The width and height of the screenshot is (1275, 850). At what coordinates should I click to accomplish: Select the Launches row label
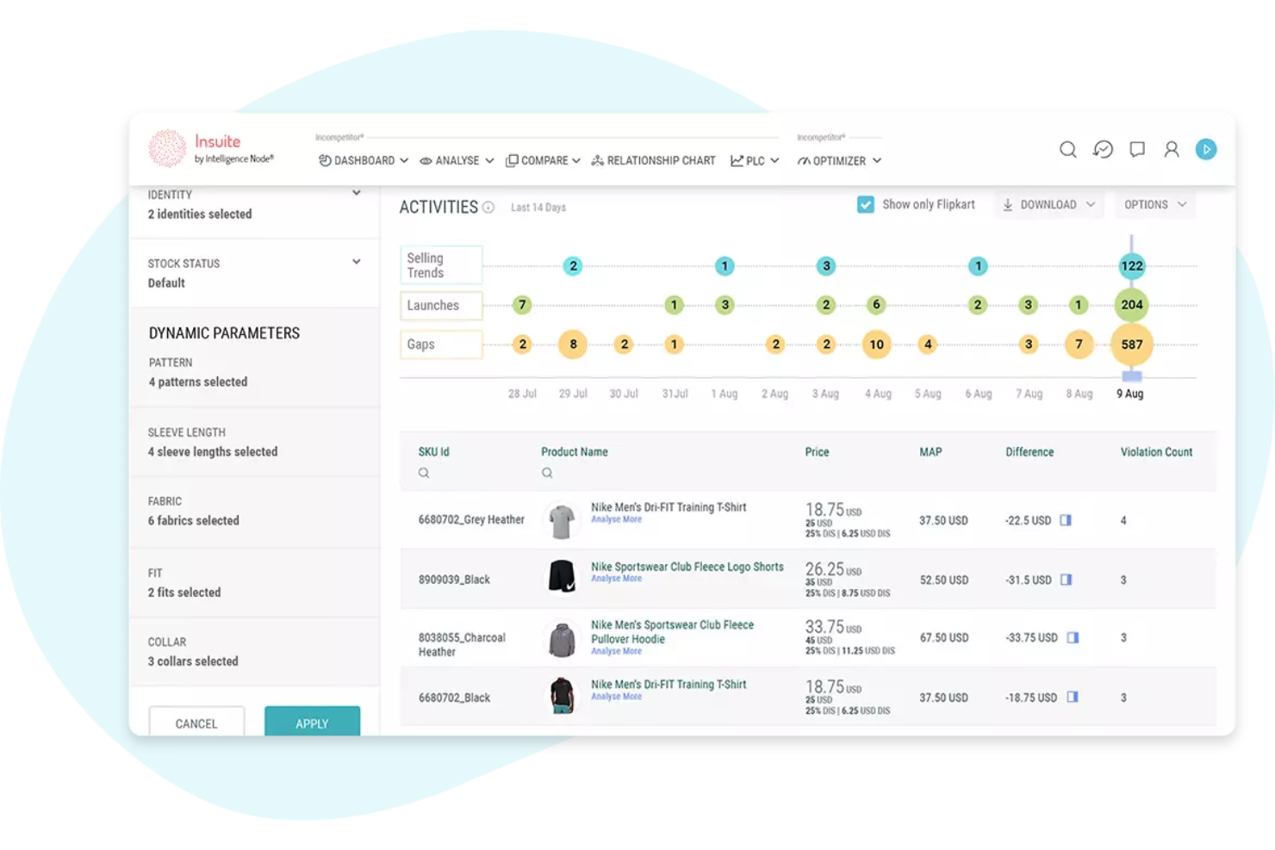[441, 305]
